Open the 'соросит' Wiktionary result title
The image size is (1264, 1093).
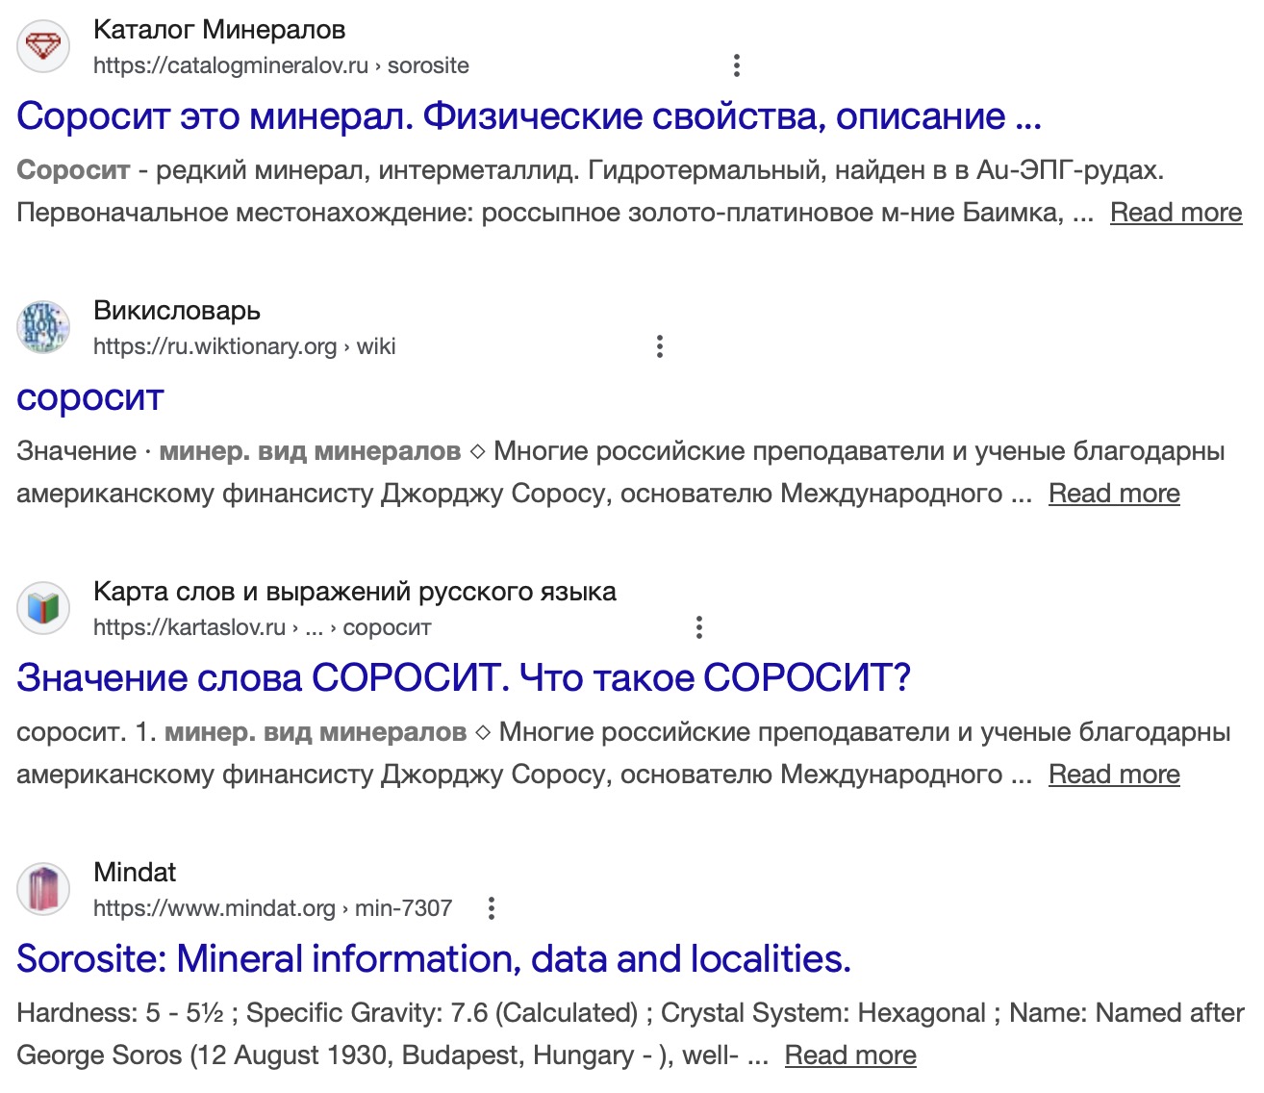tap(90, 397)
